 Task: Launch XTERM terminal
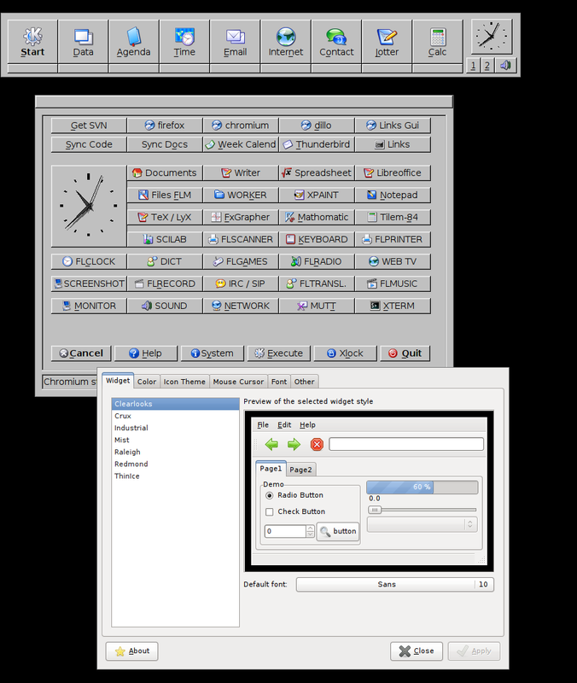[393, 306]
